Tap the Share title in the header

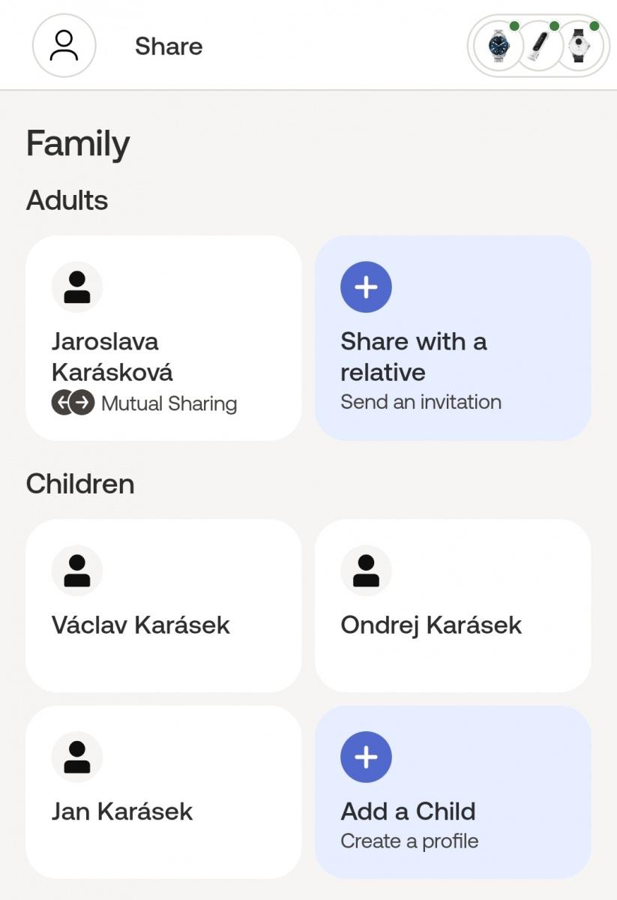click(x=169, y=46)
